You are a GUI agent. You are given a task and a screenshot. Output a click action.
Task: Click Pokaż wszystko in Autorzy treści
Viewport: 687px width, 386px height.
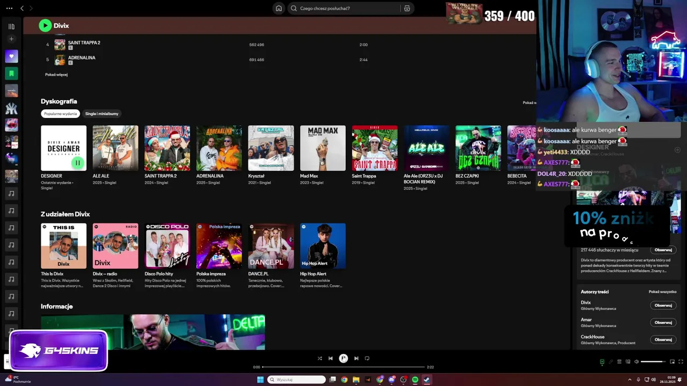point(662,292)
